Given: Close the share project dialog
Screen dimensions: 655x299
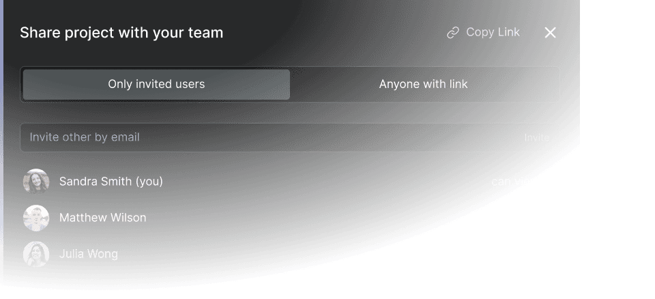Looking at the screenshot, I should [x=550, y=33].
